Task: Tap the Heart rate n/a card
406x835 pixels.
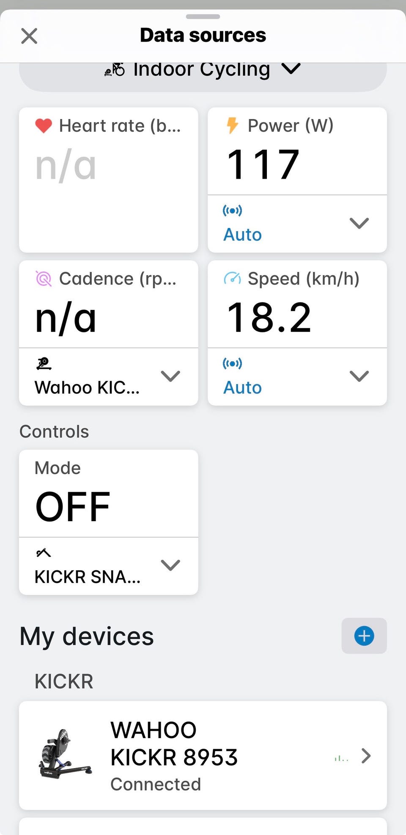Action: tap(109, 180)
